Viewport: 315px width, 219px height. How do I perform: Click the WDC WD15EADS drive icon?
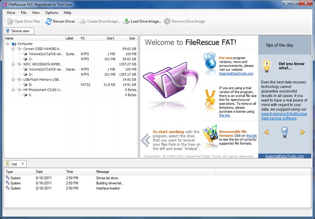tap(19, 64)
